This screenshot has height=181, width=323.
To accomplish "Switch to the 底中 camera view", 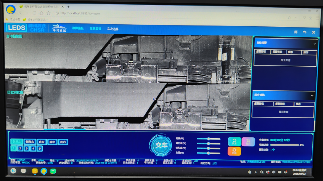I will pyautogui.click(x=52, y=142).
